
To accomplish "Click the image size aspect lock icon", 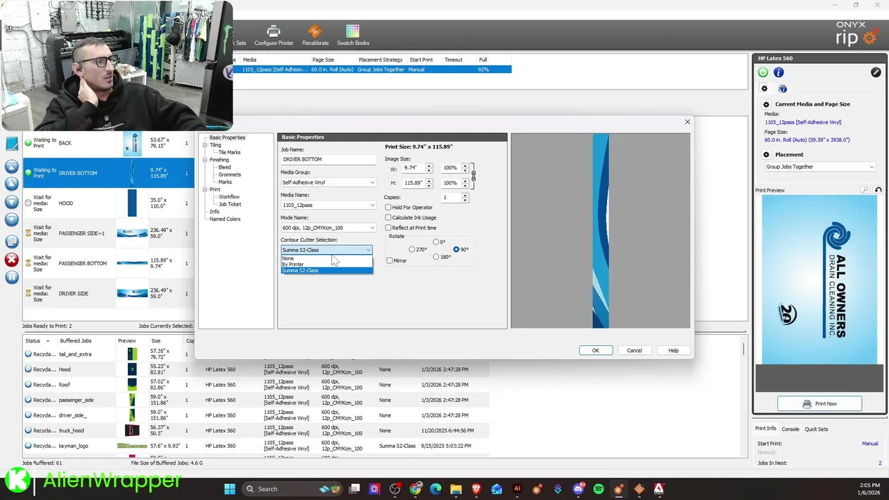I will 474,175.
